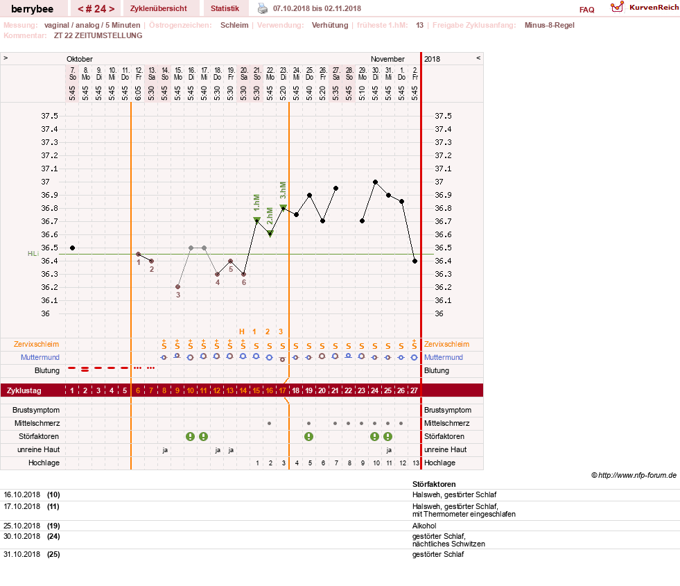The width and height of the screenshot is (680, 586).
Task: Click Muttermund symbol on cycle day 10
Action: [x=190, y=357]
